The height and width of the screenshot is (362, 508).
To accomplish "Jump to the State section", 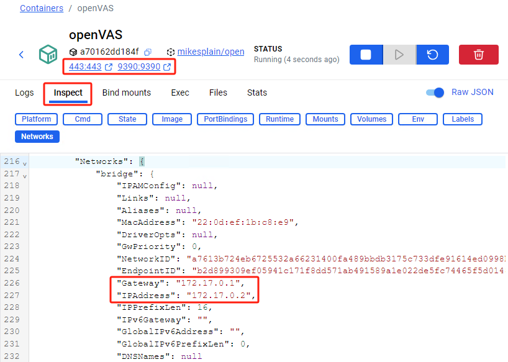I will (x=127, y=119).
